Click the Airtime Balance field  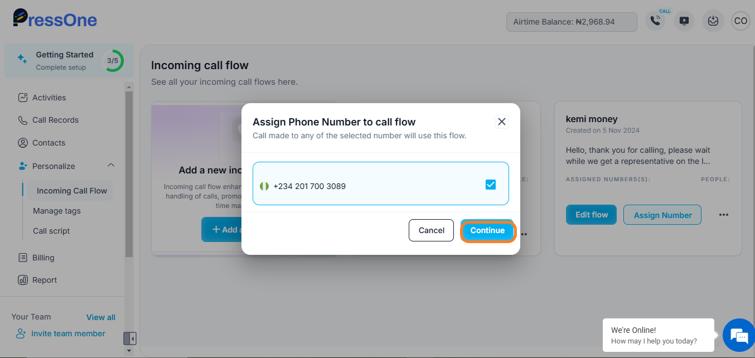[572, 22]
